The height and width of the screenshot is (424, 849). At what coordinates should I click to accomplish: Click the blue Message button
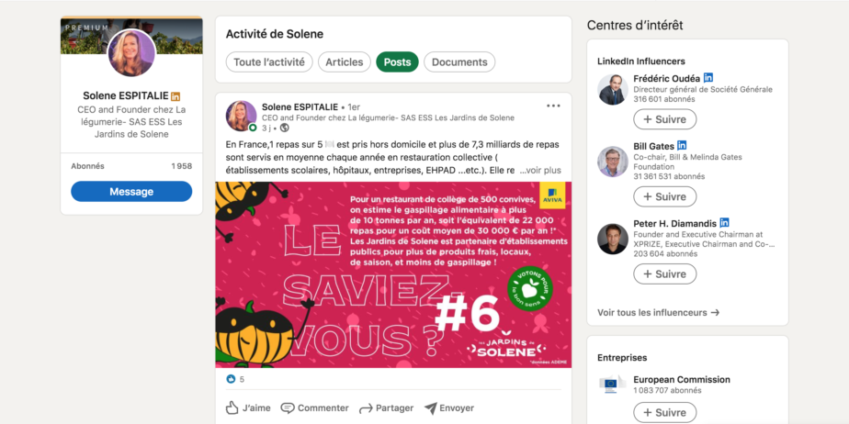pyautogui.click(x=131, y=192)
